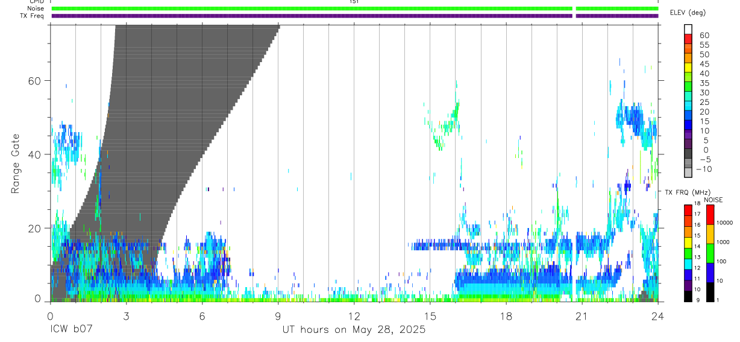Click the 'TX Freq' row label
The image size is (740, 342).
pos(33,16)
